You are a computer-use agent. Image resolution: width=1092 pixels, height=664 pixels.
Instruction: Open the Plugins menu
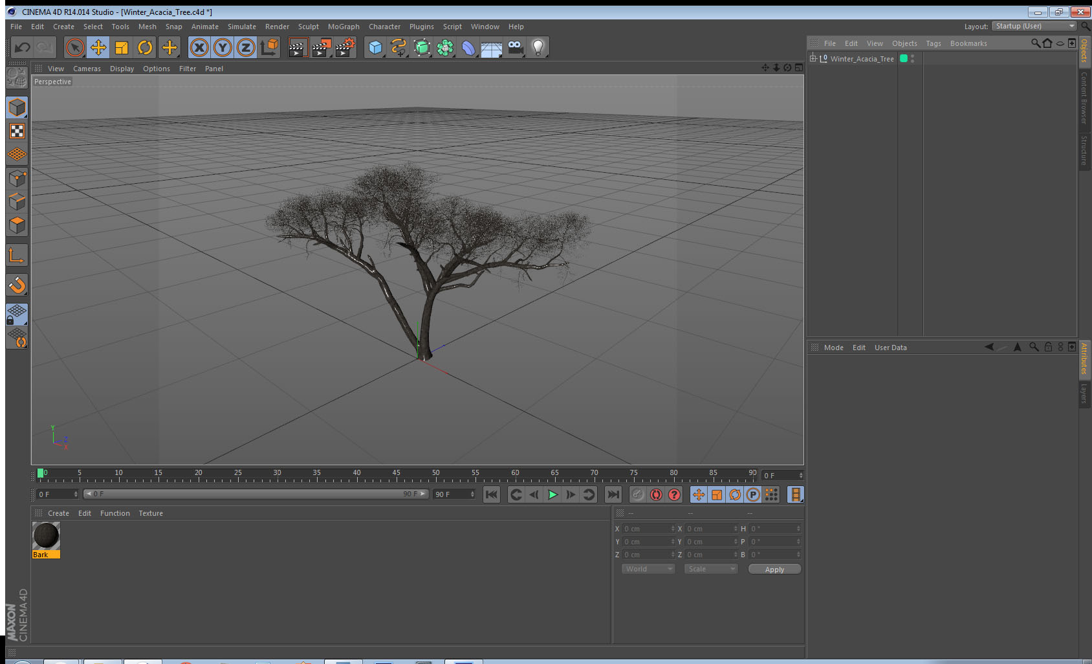(x=422, y=27)
